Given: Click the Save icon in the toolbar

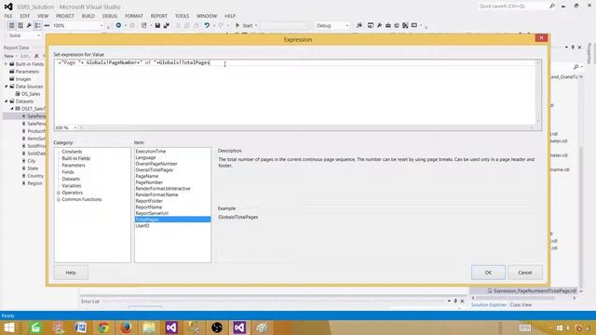Looking at the screenshot, I should (x=157, y=25).
